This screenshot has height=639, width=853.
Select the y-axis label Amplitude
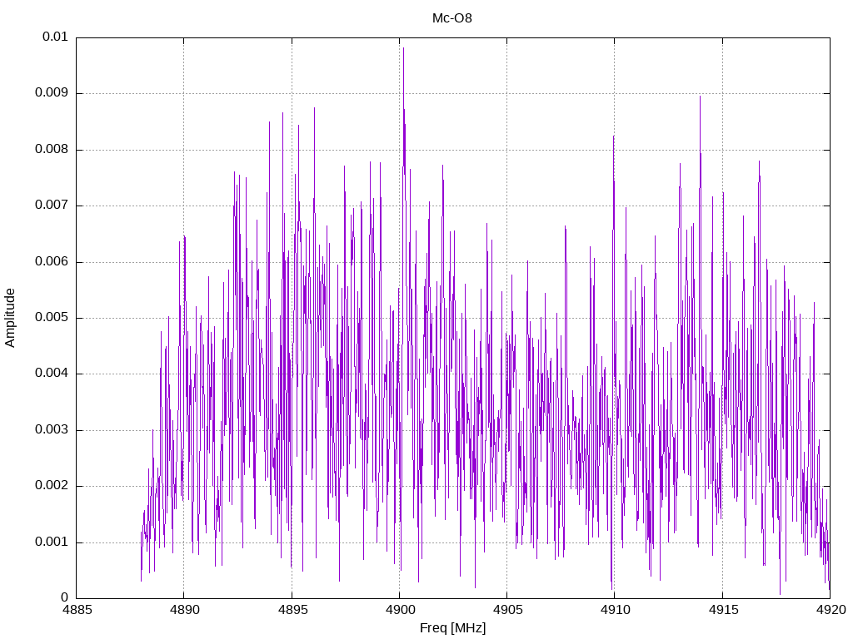[x=10, y=318]
